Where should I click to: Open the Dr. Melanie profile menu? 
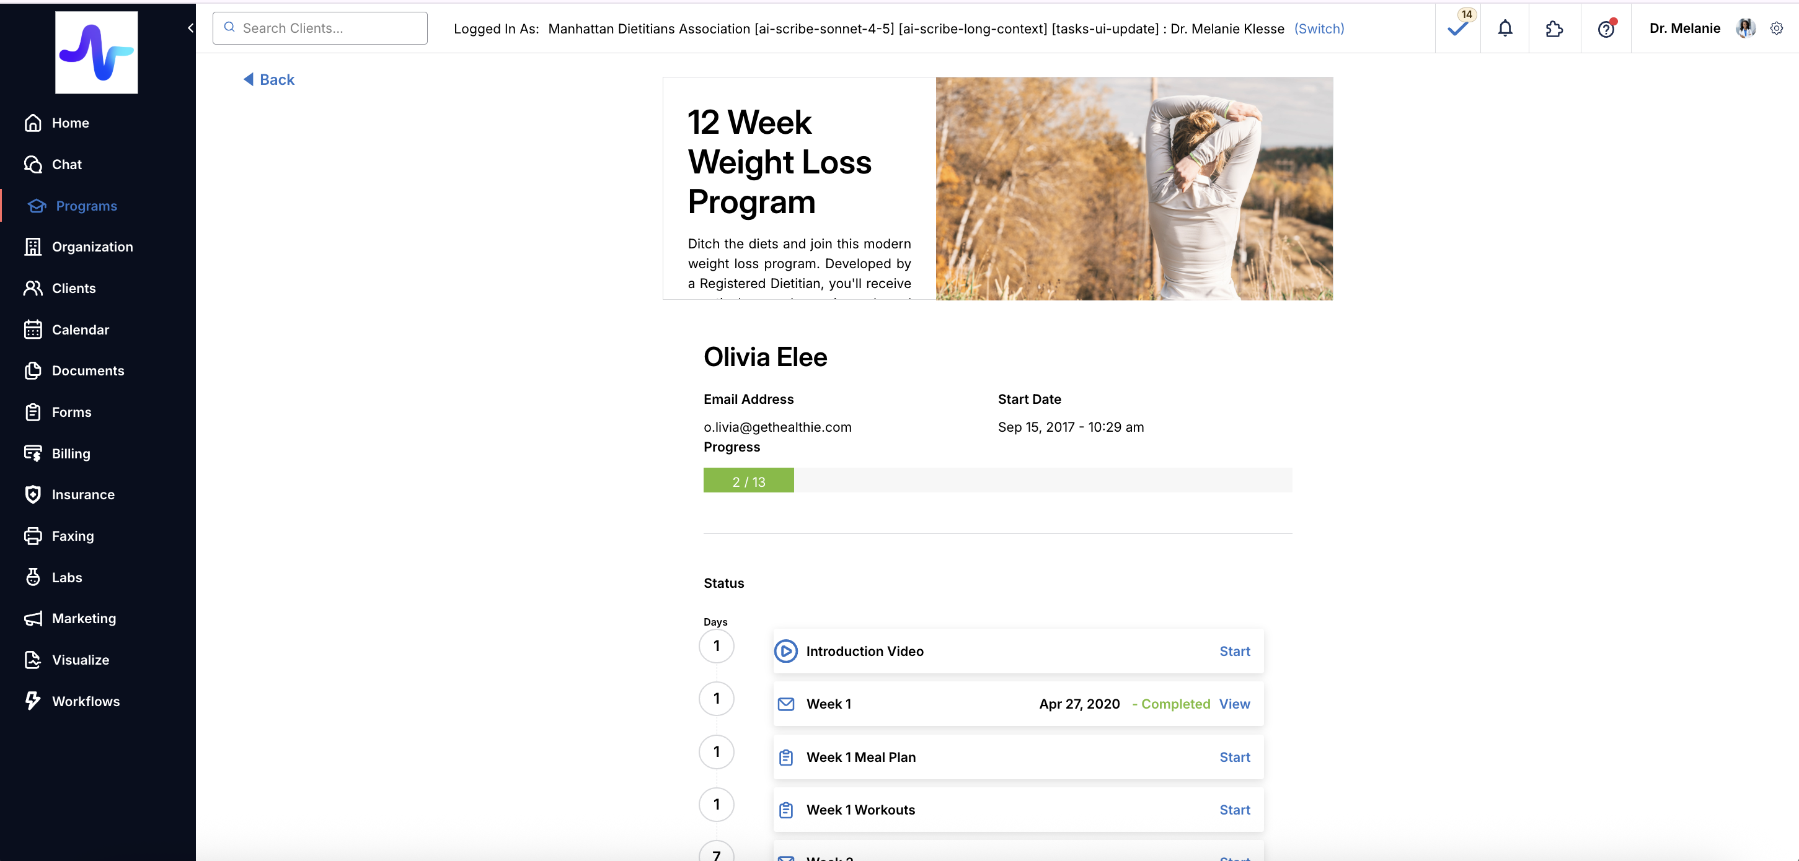[1684, 28]
